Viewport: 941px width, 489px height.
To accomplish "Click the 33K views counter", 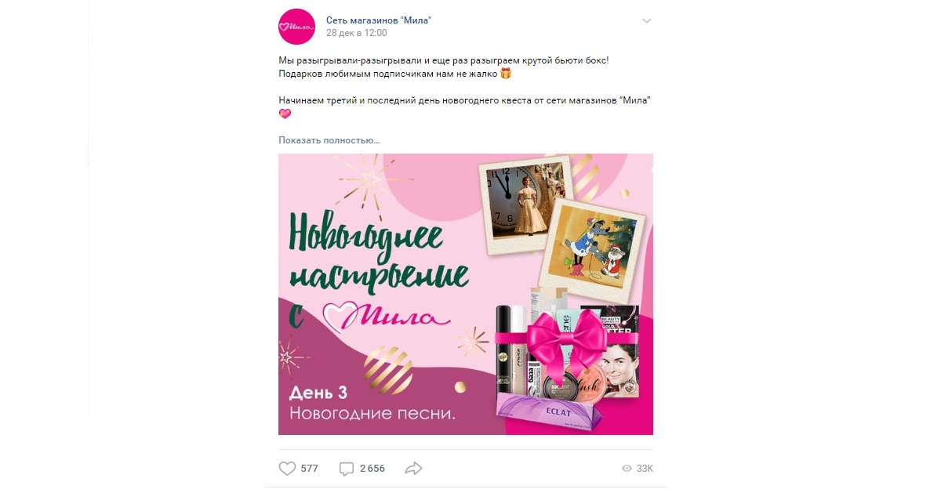I will (x=645, y=469).
